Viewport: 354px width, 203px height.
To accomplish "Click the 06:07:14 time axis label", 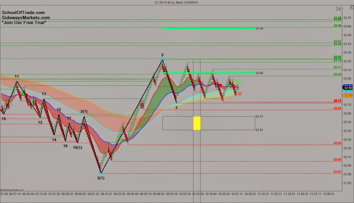I will [15, 194].
